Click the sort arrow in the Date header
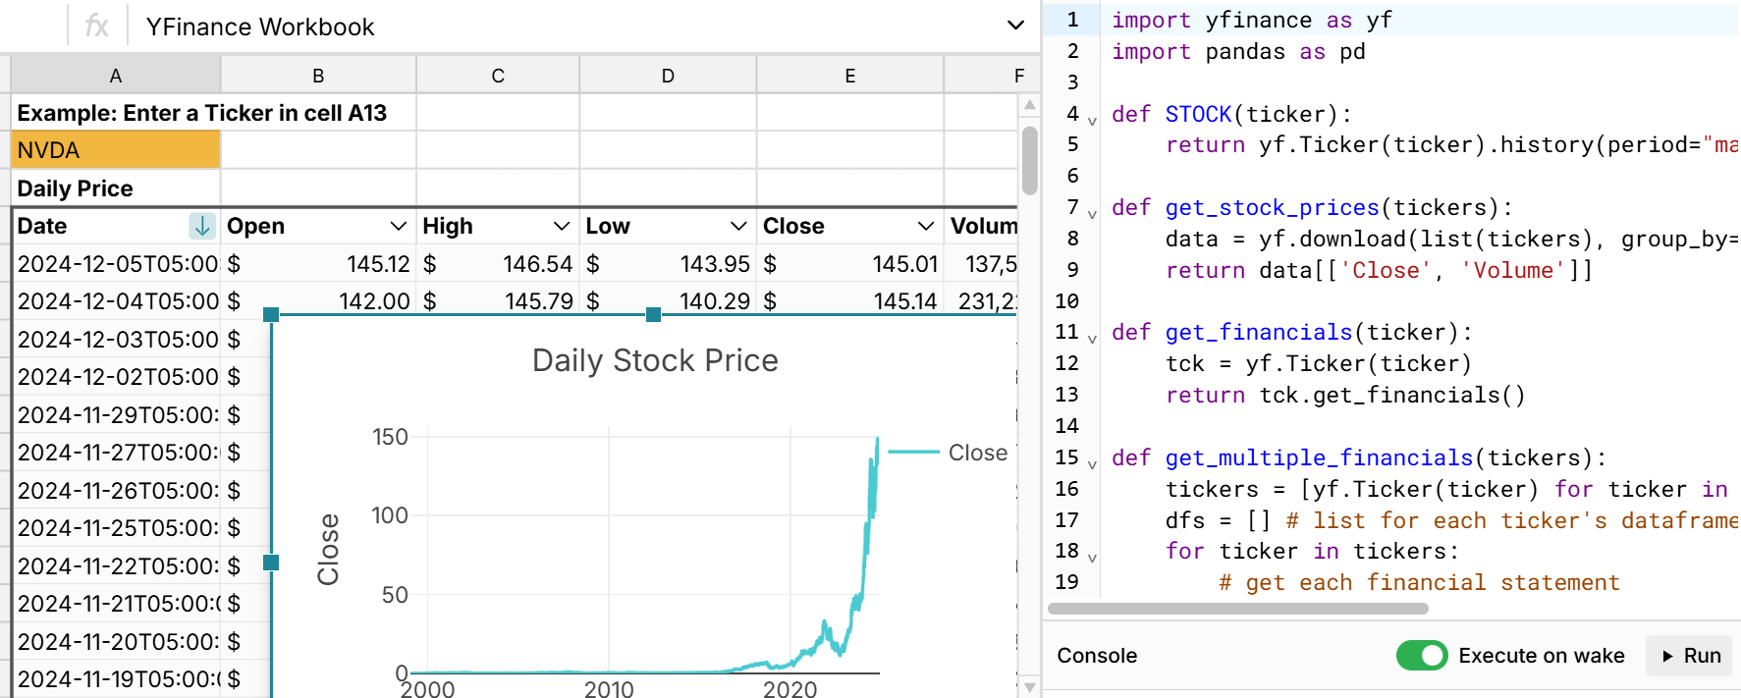This screenshot has height=698, width=1741. [x=201, y=227]
